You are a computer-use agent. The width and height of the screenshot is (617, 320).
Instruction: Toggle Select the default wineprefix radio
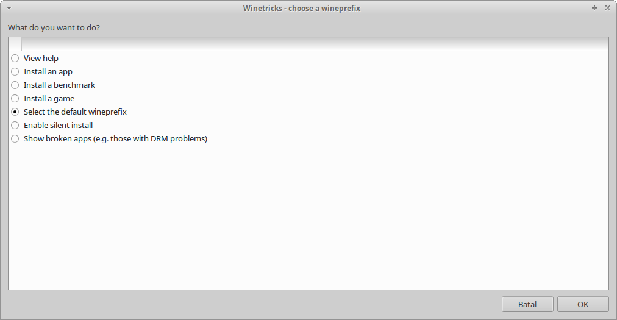click(15, 112)
